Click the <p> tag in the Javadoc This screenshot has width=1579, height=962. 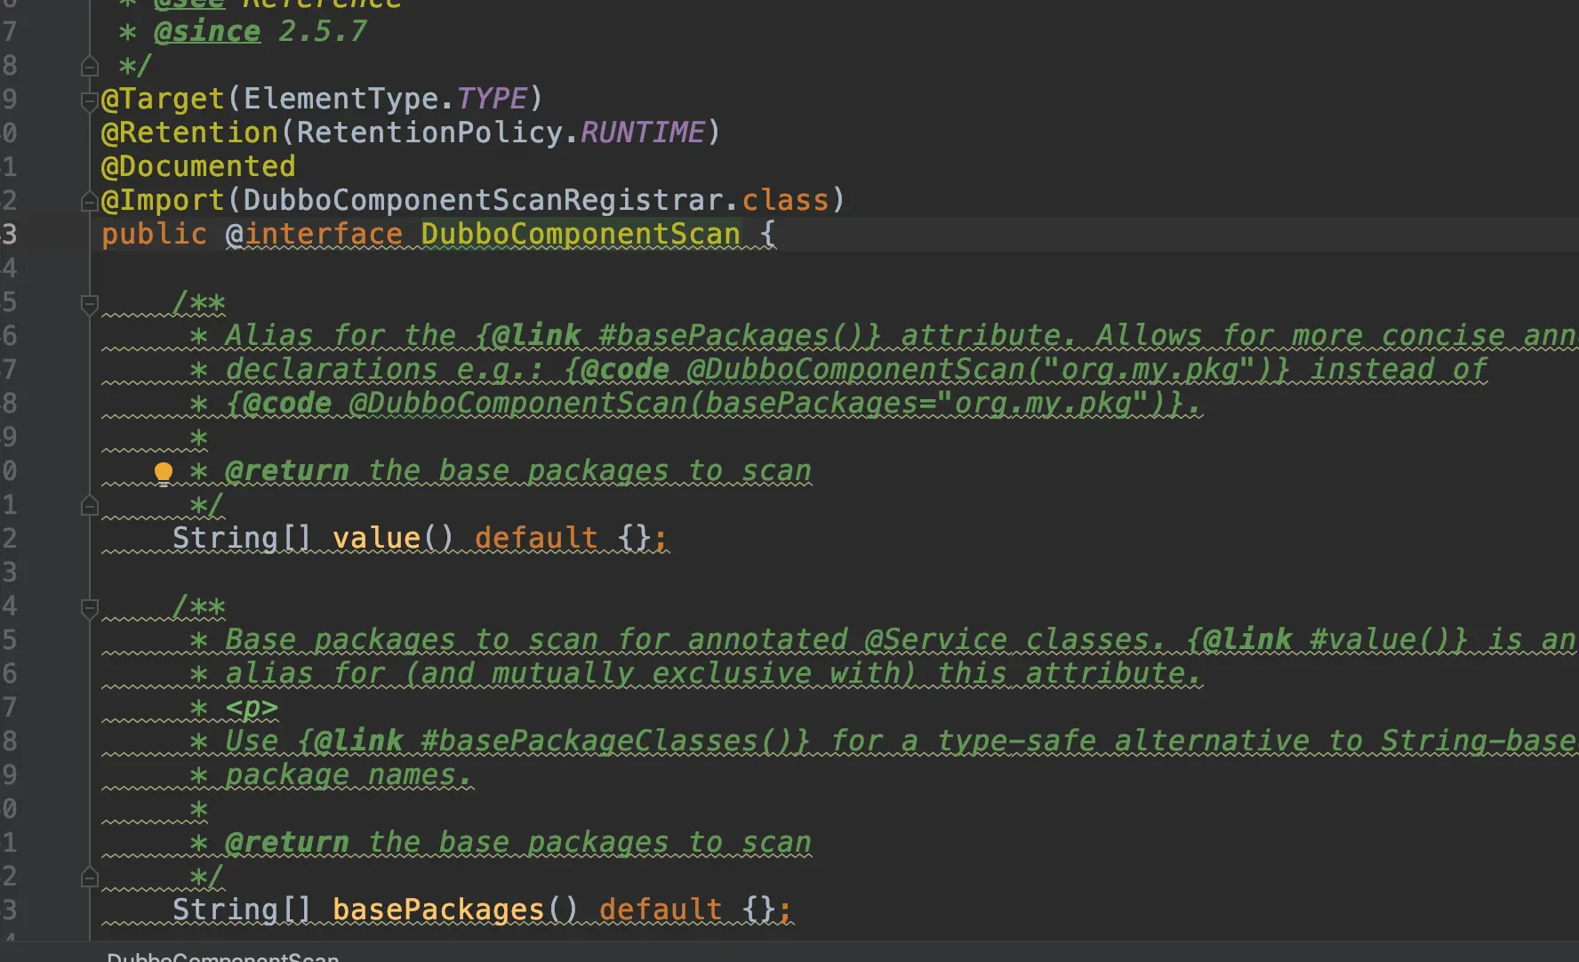252,707
